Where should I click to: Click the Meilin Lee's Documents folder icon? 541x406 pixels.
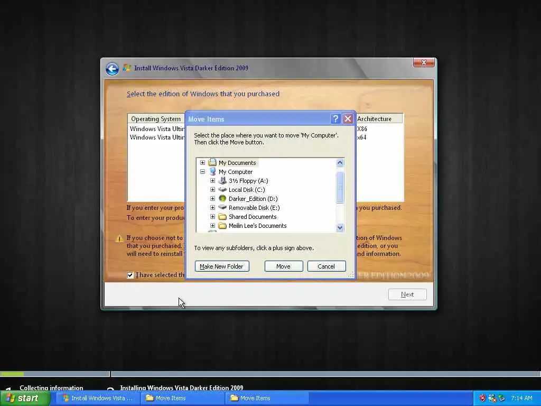point(222,225)
